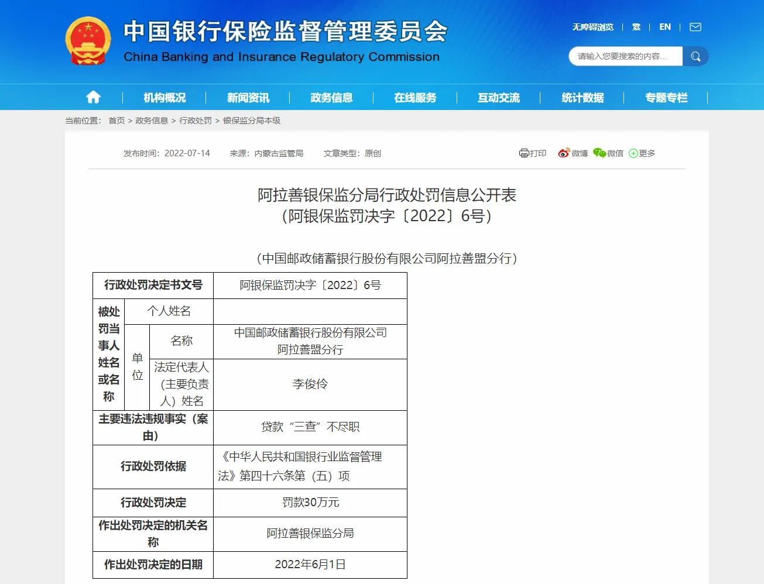
Task: Open the 统计数据 menu
Action: [583, 98]
